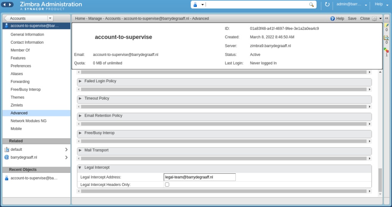Image resolution: width=392 pixels, height=207 pixels.
Task: Click the refresh icon in top bar
Action: (x=327, y=5)
